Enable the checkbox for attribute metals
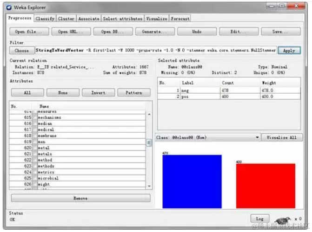 (x=35, y=154)
